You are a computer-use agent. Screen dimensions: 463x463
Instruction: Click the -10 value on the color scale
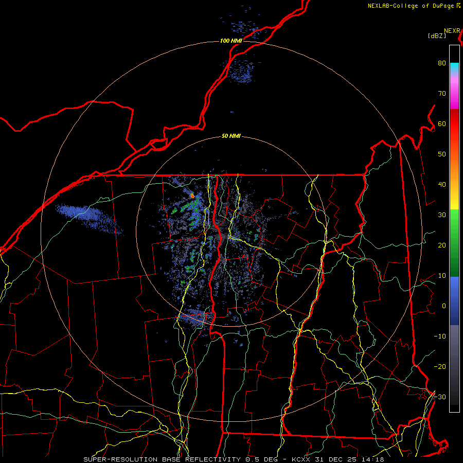click(440, 336)
